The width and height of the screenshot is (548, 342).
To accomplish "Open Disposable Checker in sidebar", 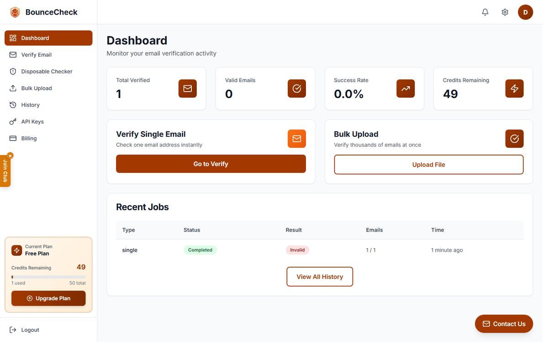I will point(48,72).
